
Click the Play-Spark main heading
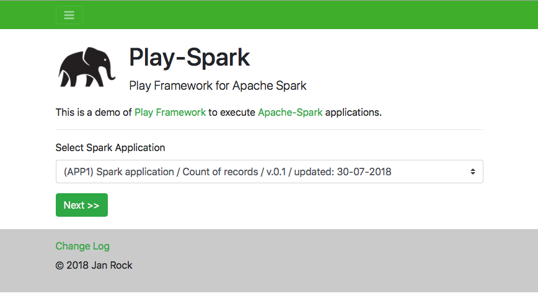pyautogui.click(x=189, y=58)
